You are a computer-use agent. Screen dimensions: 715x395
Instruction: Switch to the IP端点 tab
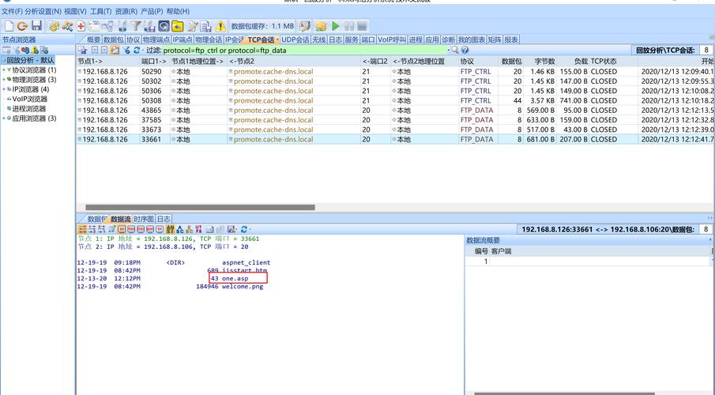click(183, 39)
